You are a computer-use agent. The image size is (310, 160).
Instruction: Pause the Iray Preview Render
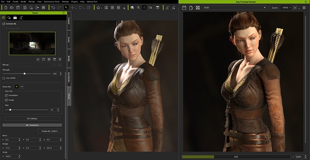(304, 8)
